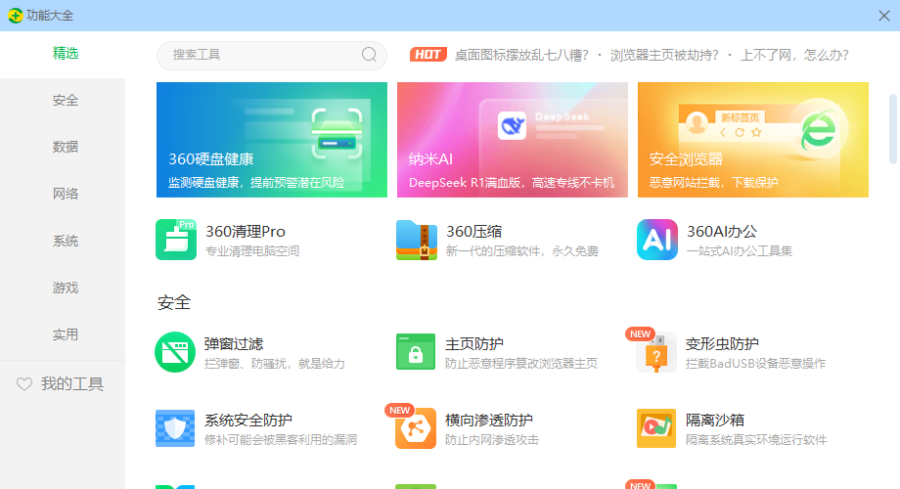
Task: Open the 隔离沙箱 sandbox icon
Action: tap(656, 428)
